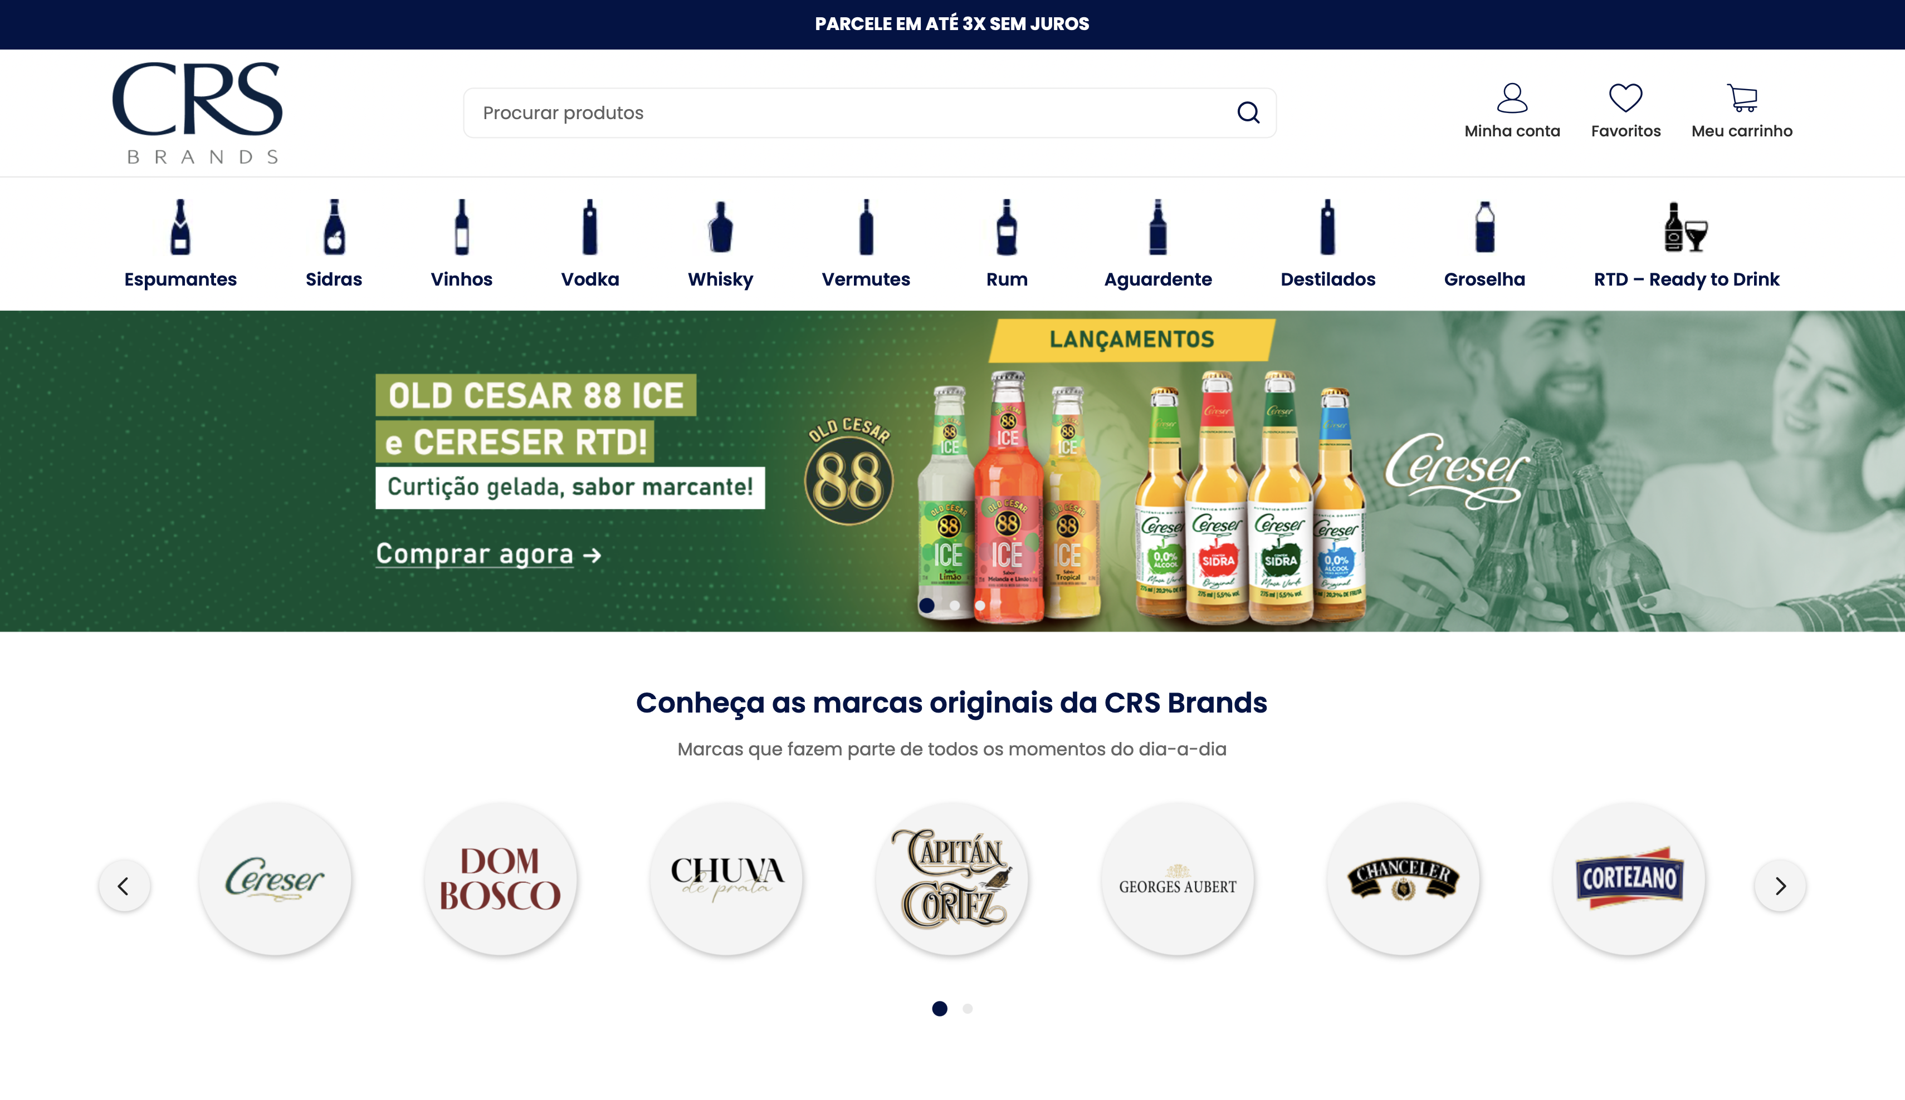
Task: Click the search magnifier icon
Action: tap(1248, 112)
